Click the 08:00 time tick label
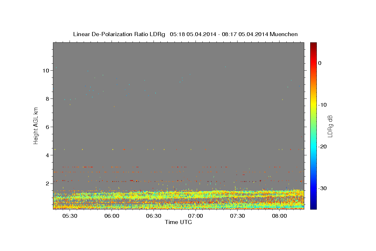 (279, 216)
